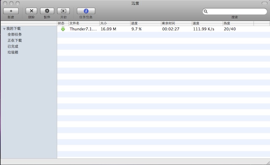
Task: Collapse the 我的下载 tree triangle
Action: [4, 29]
